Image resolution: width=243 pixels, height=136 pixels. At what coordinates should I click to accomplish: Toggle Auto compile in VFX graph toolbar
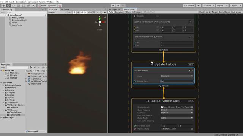click(x=111, y=12)
